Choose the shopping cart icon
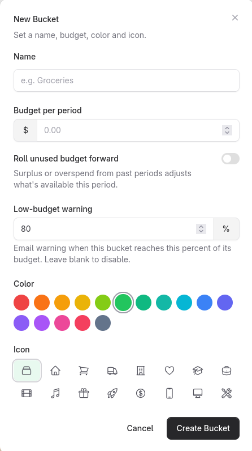This screenshot has height=451, width=252. point(84,371)
